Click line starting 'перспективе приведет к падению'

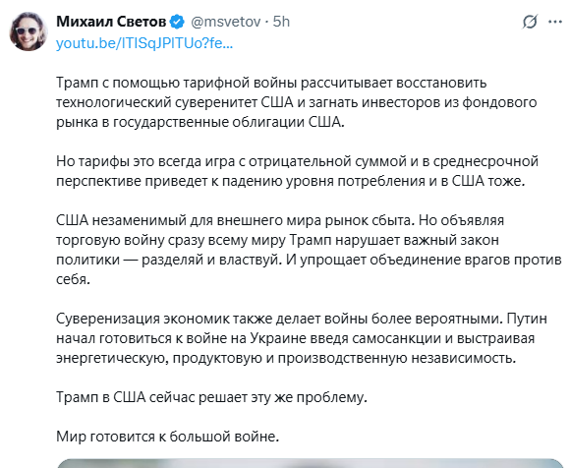291,181
